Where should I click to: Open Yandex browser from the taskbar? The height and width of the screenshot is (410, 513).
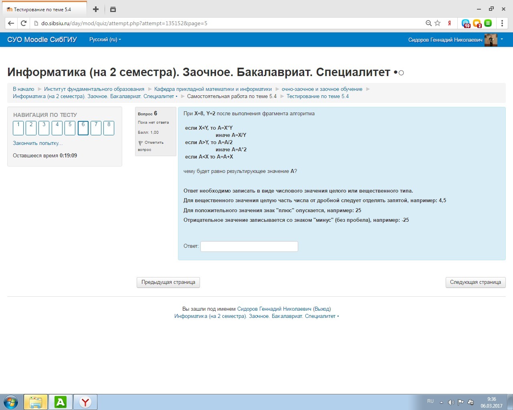click(x=85, y=402)
